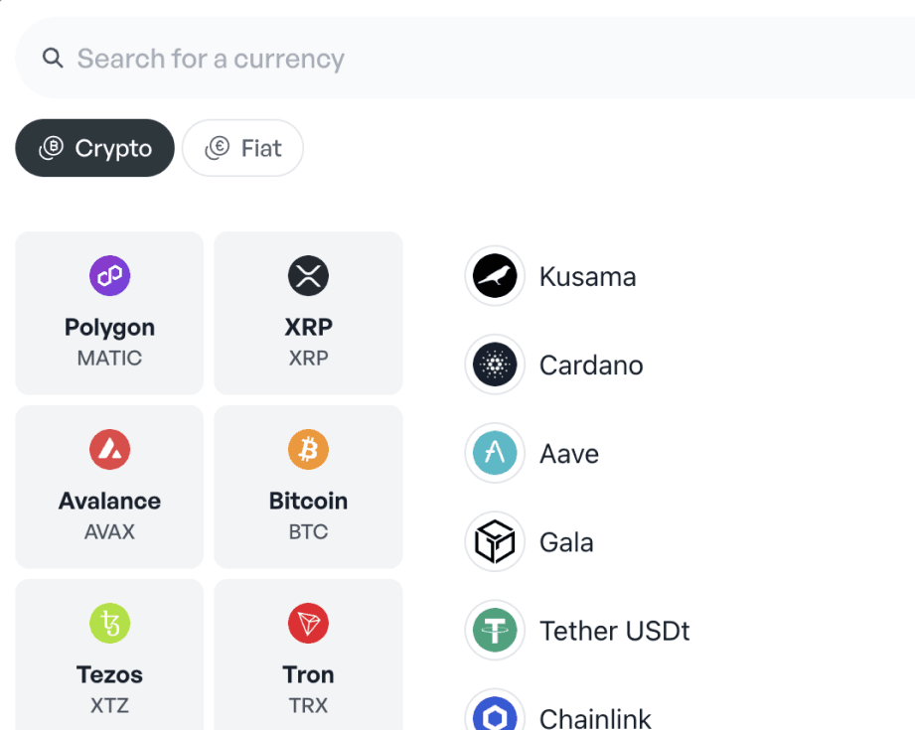This screenshot has width=915, height=730.
Task: Select the Aave currency icon
Action: pos(494,452)
